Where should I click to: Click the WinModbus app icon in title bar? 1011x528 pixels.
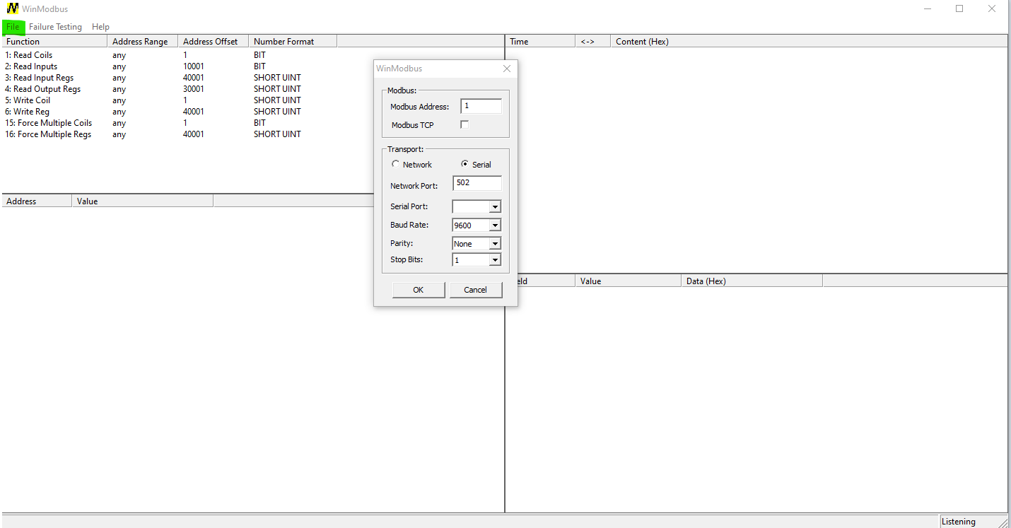[12, 8]
